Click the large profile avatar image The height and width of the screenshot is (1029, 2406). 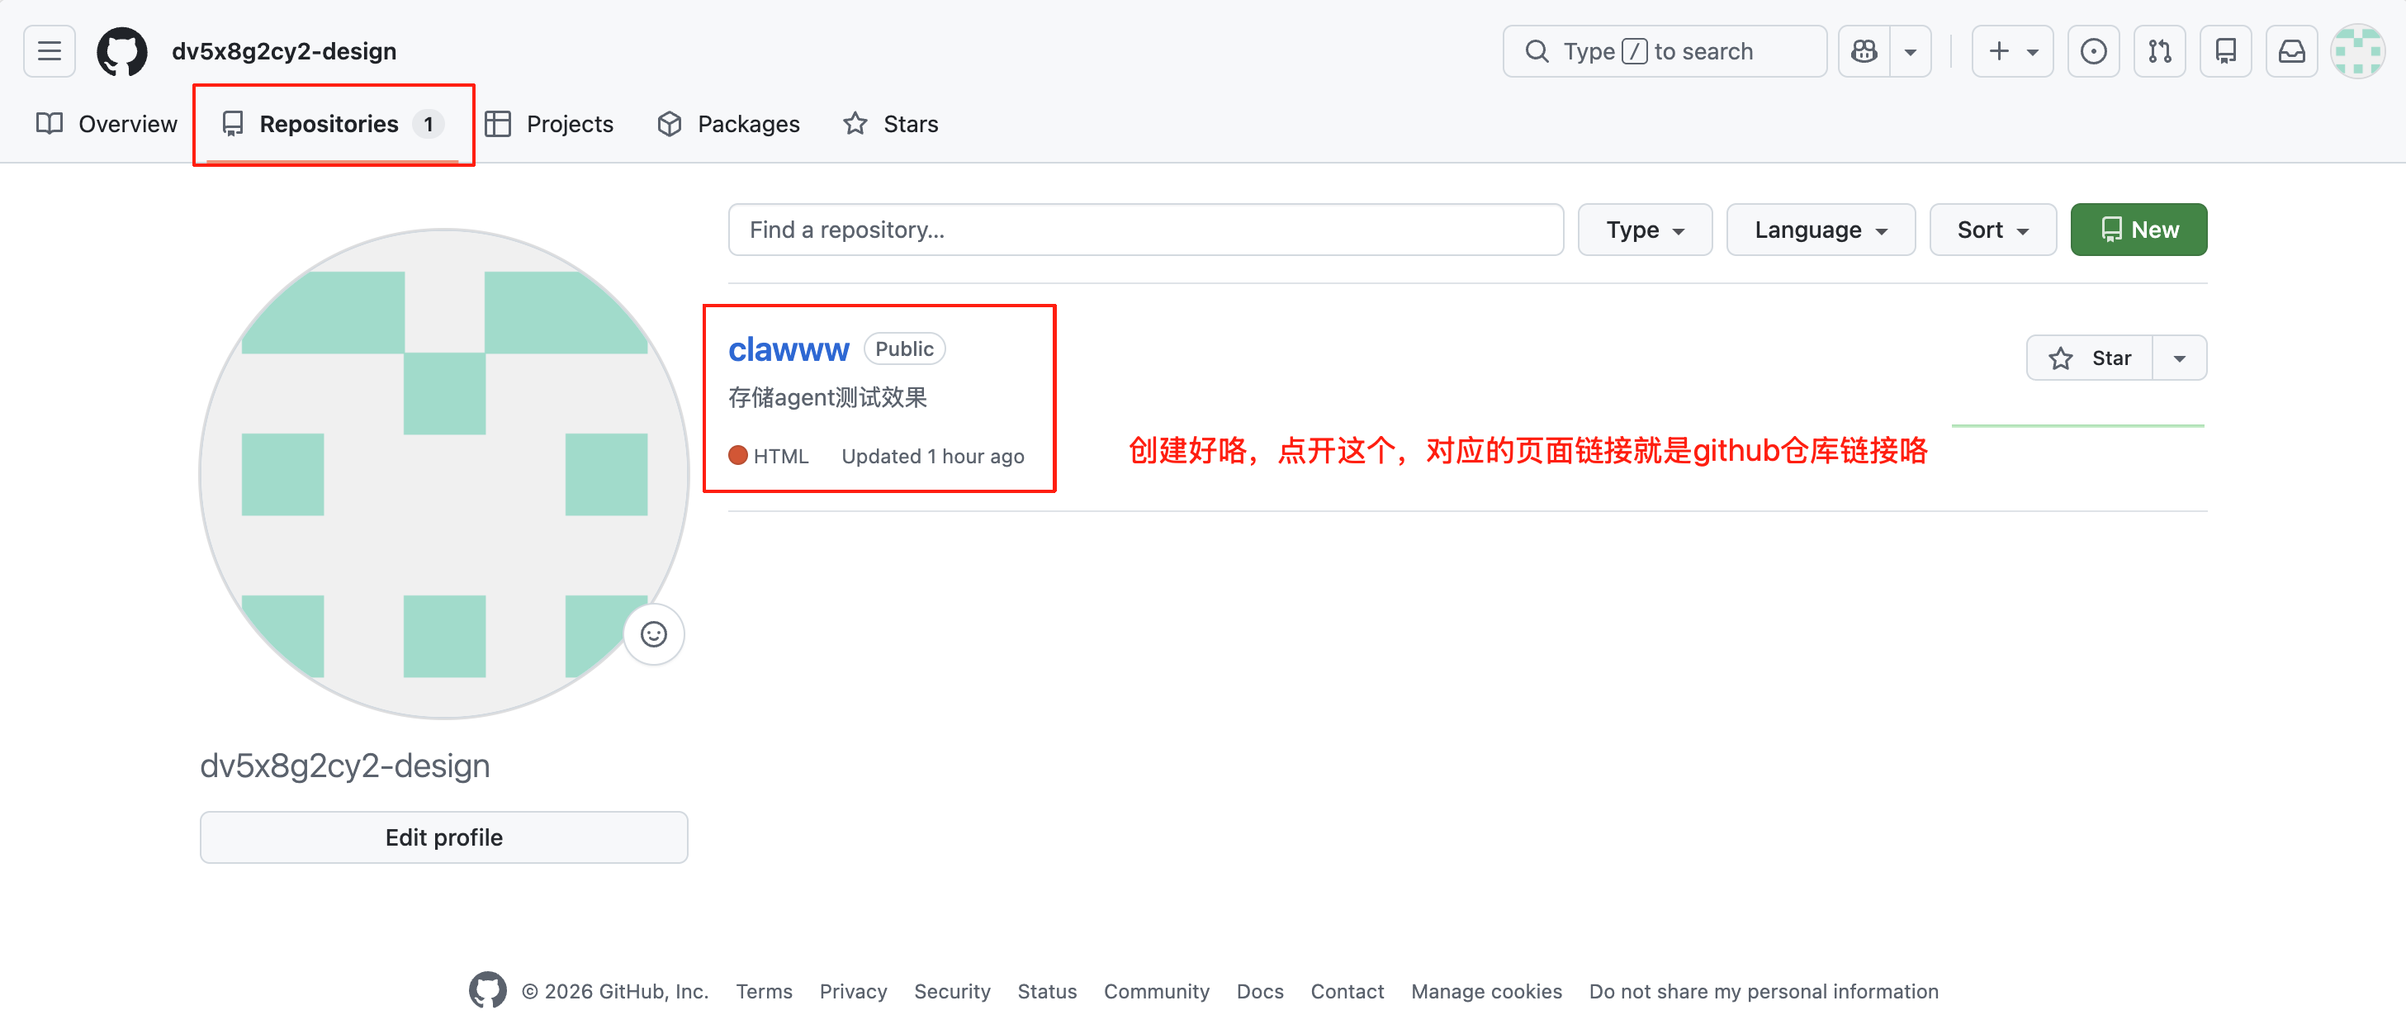[444, 475]
